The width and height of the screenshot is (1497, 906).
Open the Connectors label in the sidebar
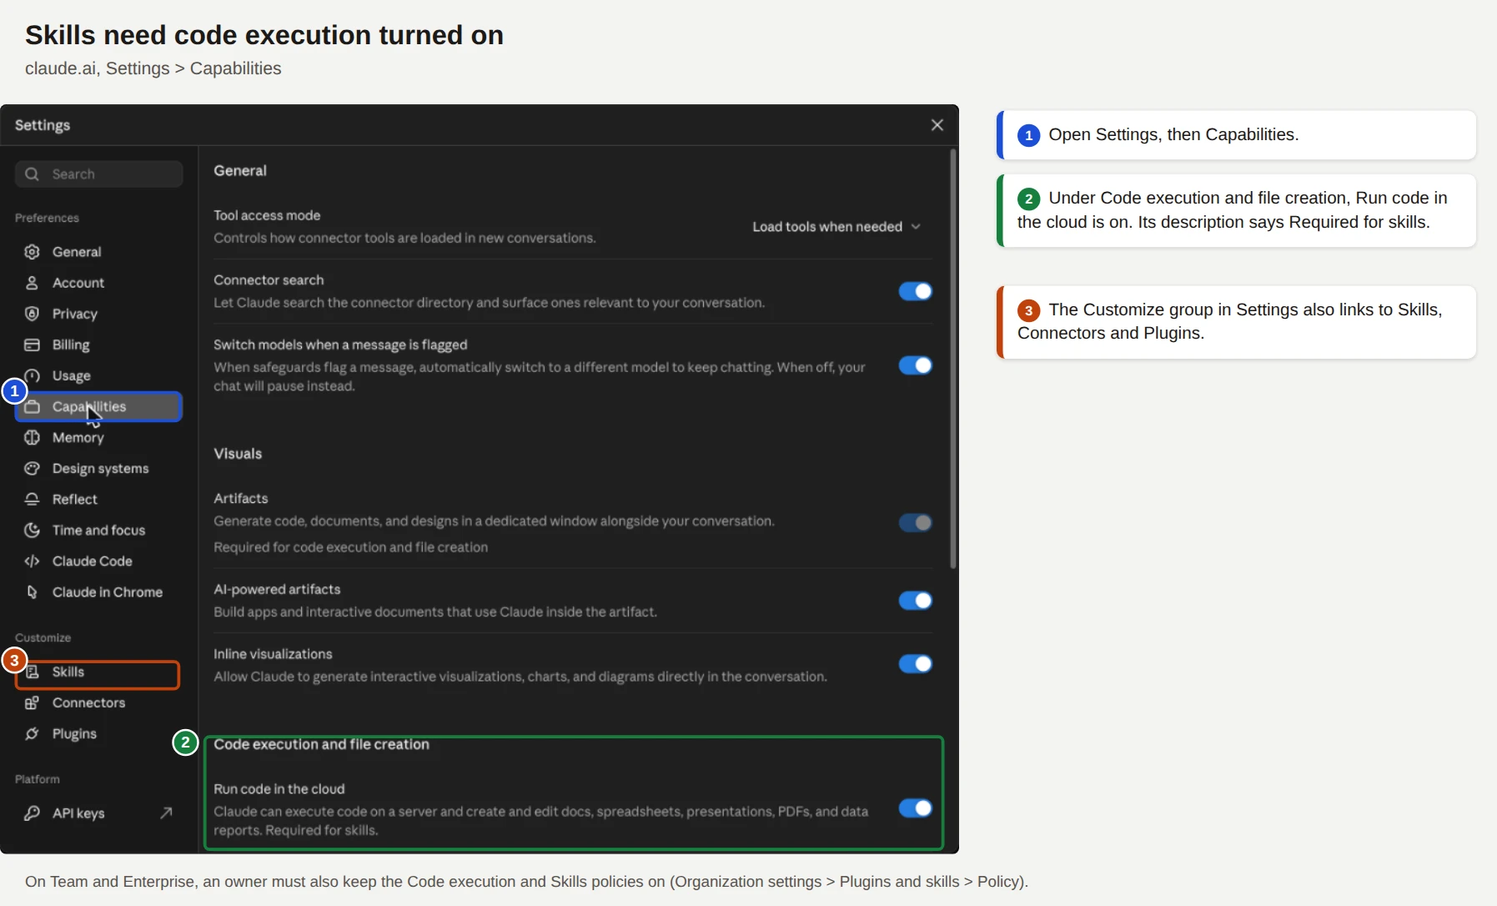point(88,702)
